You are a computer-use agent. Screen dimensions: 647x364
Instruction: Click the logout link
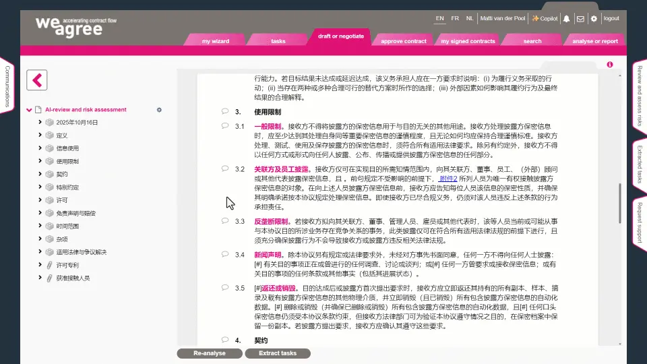tap(611, 18)
